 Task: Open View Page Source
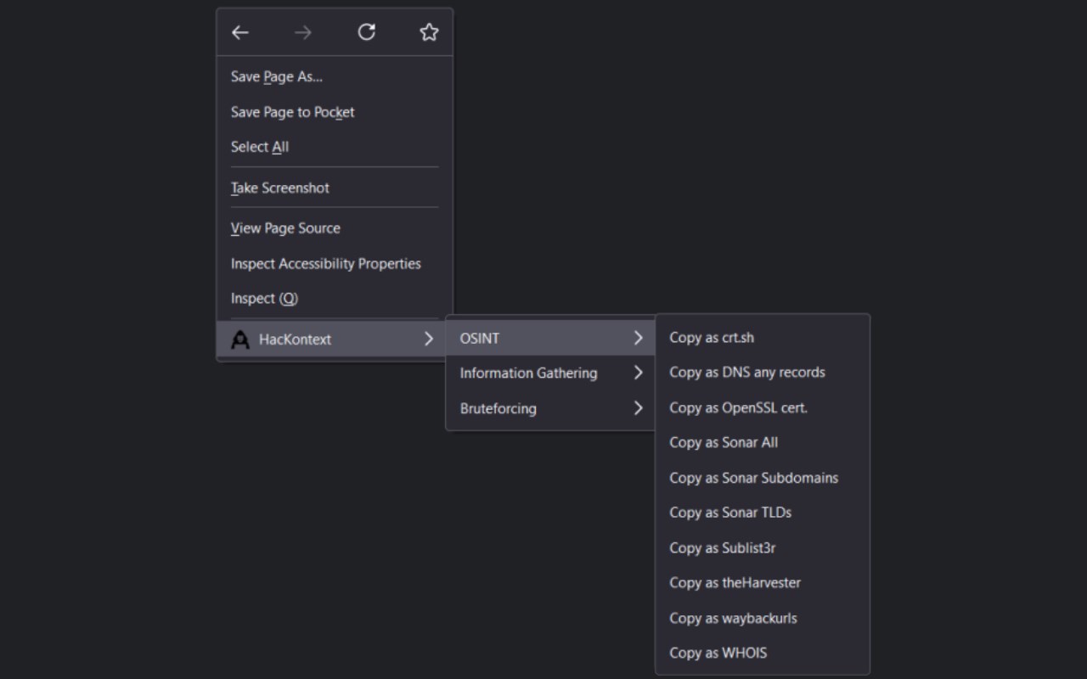click(285, 228)
